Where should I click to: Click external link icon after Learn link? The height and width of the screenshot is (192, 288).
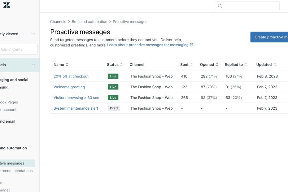coord(191,45)
